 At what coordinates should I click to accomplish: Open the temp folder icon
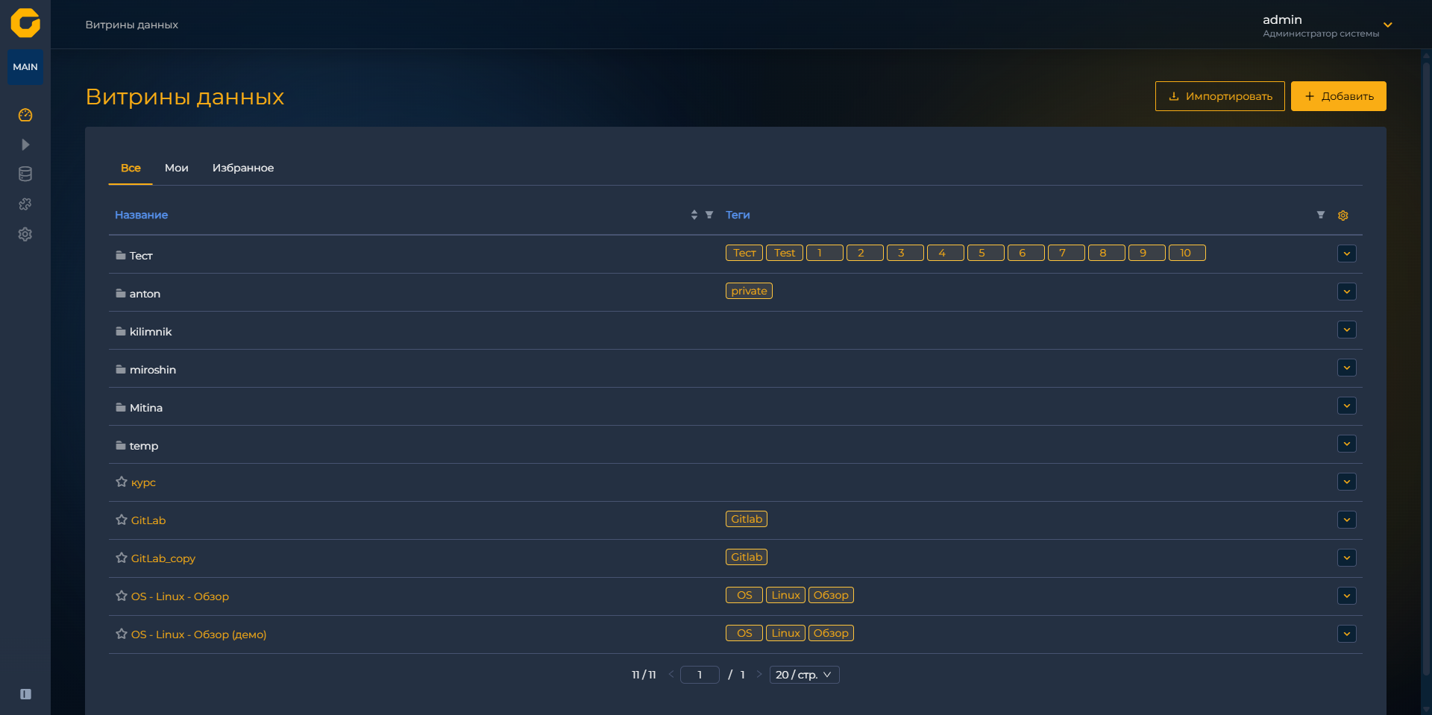[x=121, y=445]
